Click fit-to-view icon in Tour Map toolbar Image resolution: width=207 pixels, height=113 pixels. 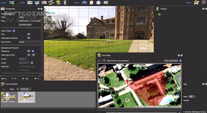(x=99, y=61)
